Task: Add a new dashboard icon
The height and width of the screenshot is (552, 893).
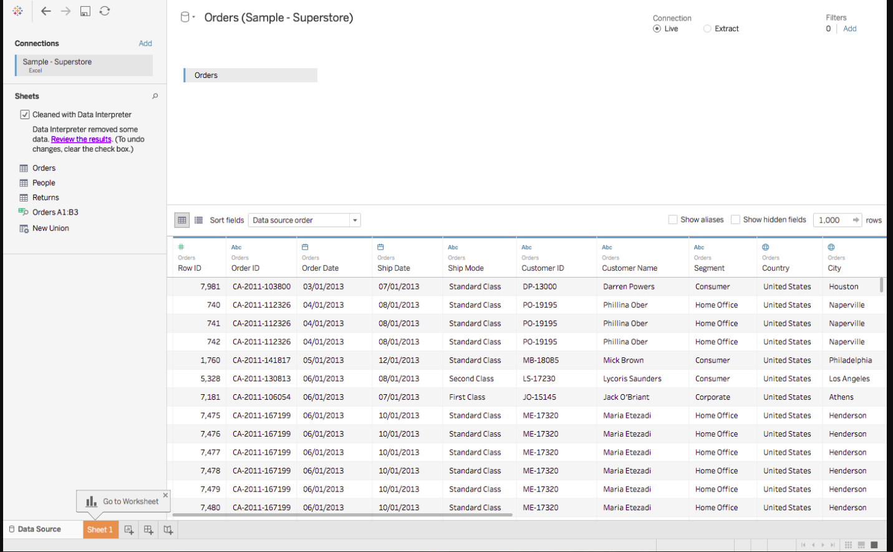Action: click(148, 530)
